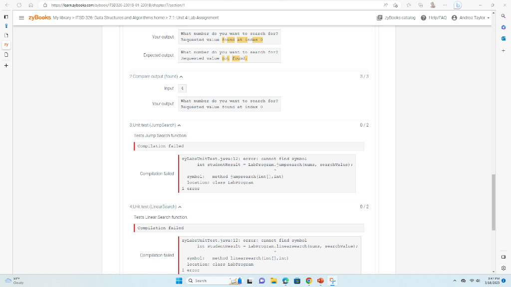Go to My library breadcrumb link
The width and height of the screenshot is (511, 287).
[61, 17]
